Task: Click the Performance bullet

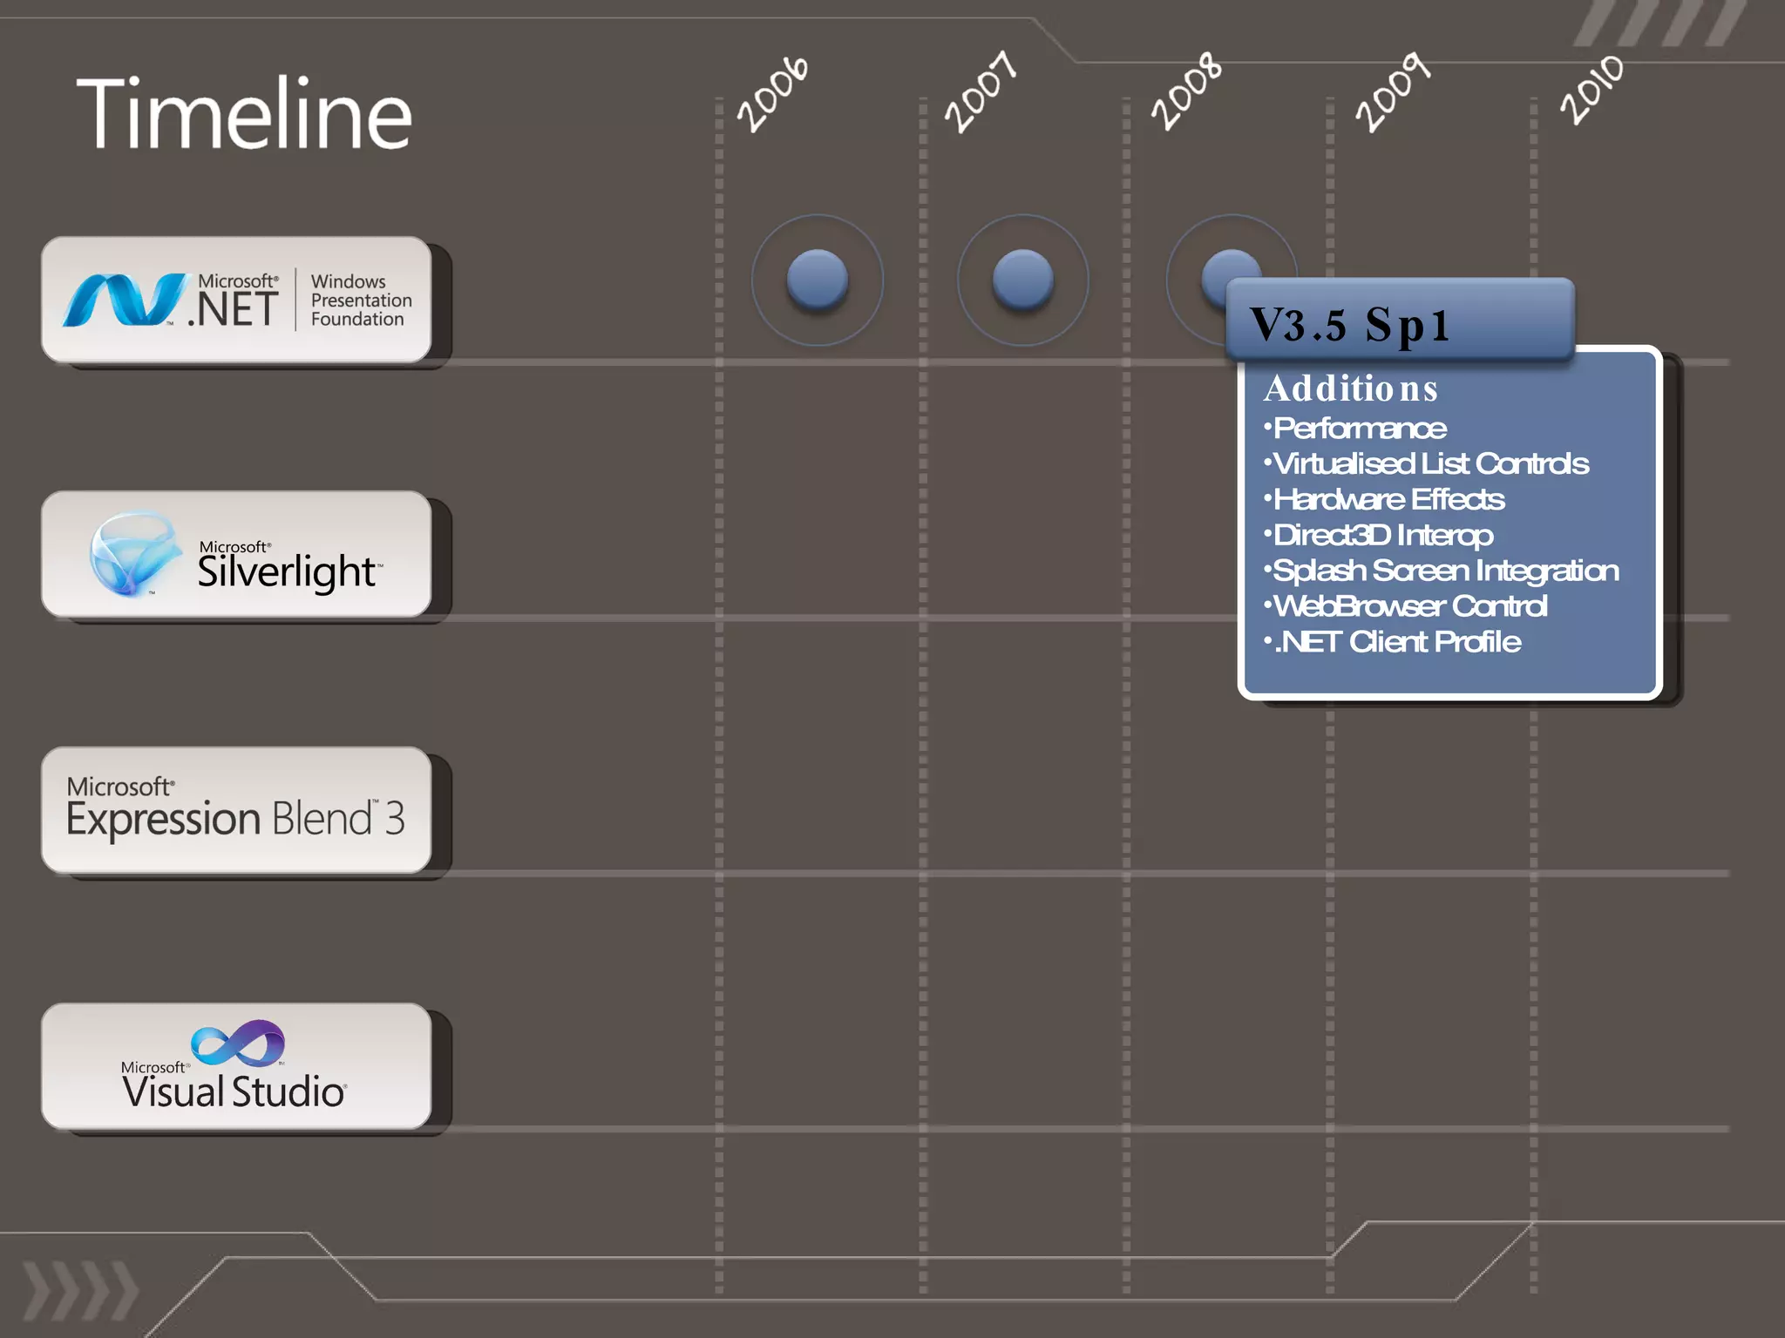Action: [x=1355, y=429]
